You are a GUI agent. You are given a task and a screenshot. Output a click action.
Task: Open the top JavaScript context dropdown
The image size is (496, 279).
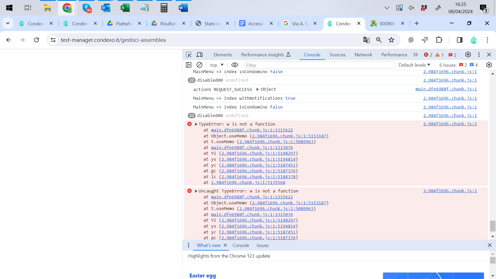[217, 65]
